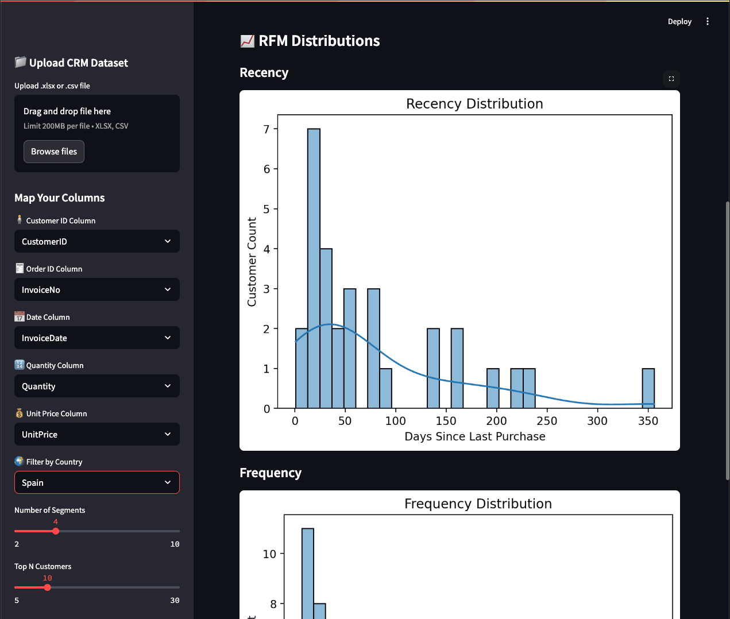Click the globe icon beside Filter by Country
The width and height of the screenshot is (730, 619).
pos(18,461)
